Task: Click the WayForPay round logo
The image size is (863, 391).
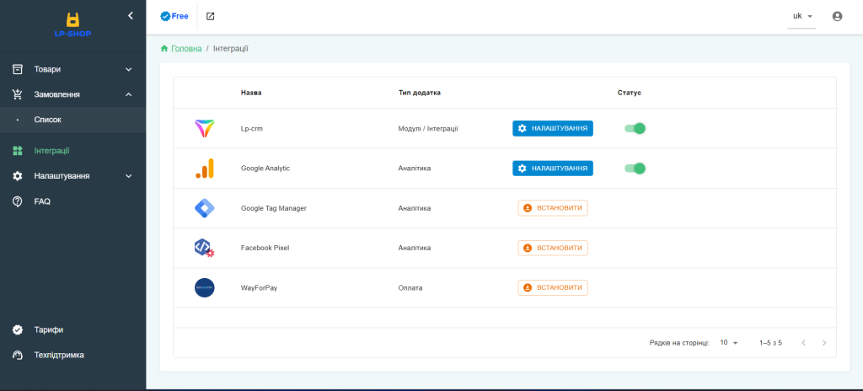Action: pyautogui.click(x=204, y=287)
